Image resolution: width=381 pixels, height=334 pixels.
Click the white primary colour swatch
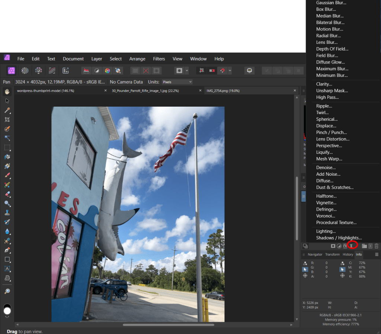(x=7, y=311)
